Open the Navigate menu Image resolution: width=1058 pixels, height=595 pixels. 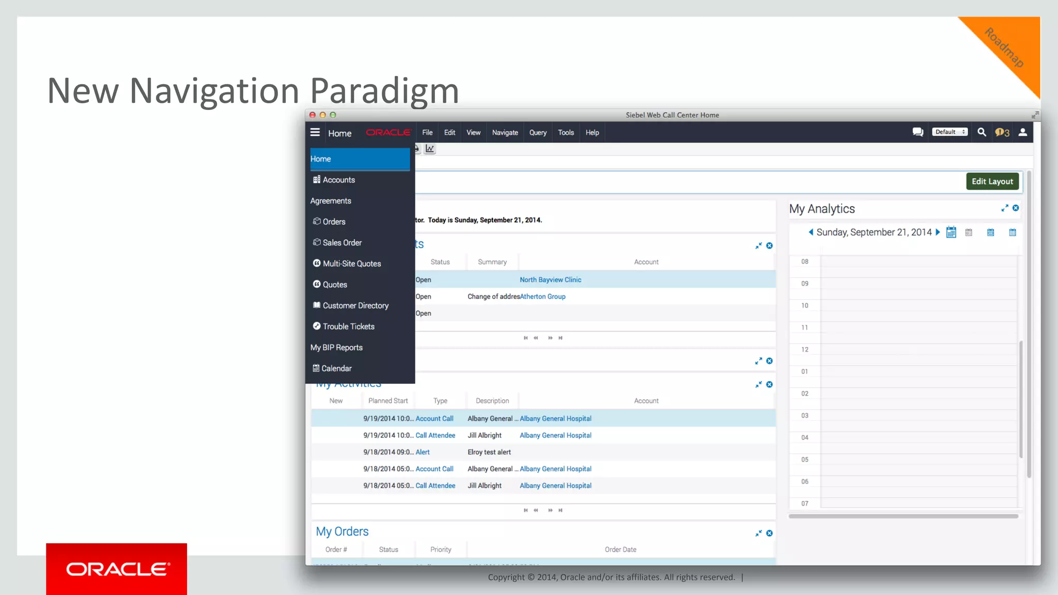[505, 133]
